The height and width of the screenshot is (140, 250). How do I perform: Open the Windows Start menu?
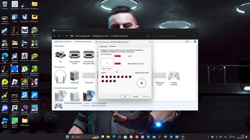pos(68,137)
